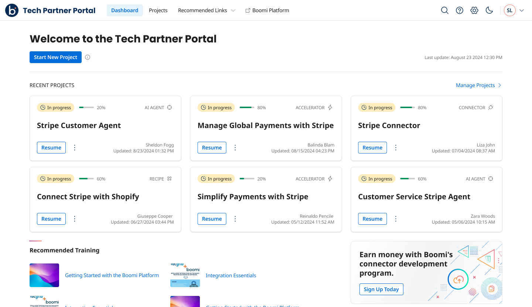Click the Stripe Connector card title
The width and height of the screenshot is (532, 307).
389,125
